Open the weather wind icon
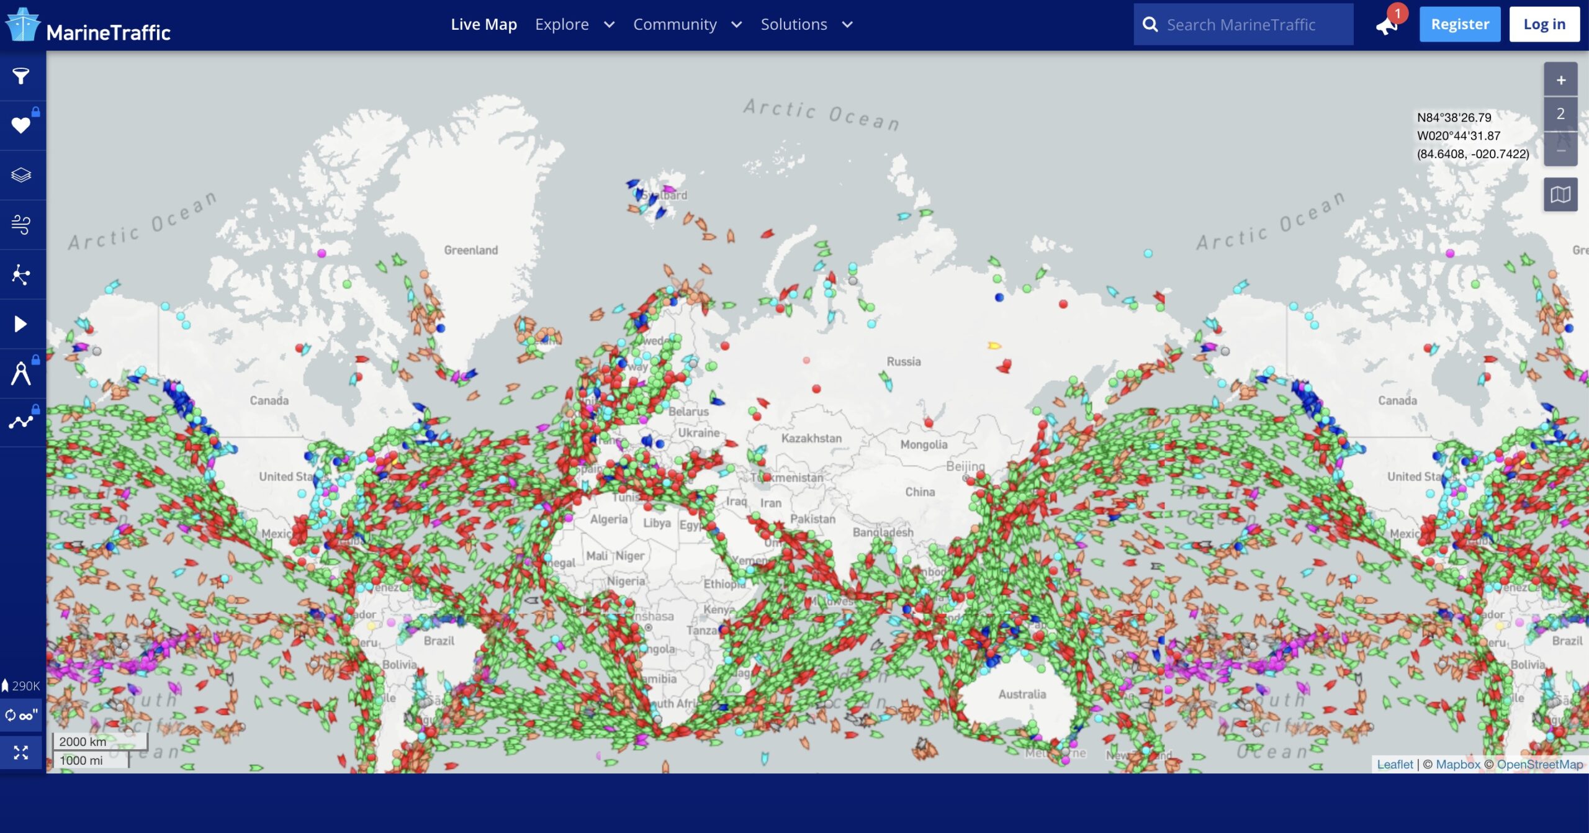The width and height of the screenshot is (1589, 833). [x=21, y=225]
